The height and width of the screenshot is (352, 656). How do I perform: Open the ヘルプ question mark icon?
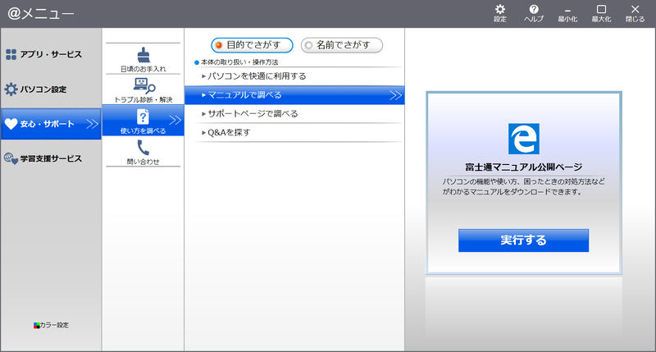coord(534,13)
